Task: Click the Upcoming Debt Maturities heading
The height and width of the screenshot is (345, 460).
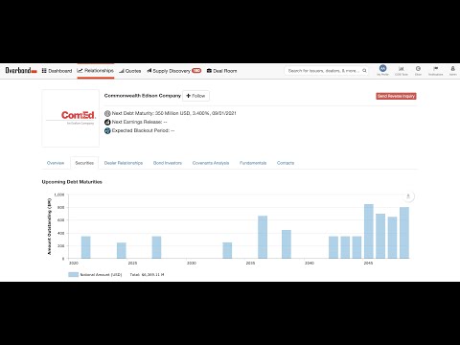Action: coord(72,182)
